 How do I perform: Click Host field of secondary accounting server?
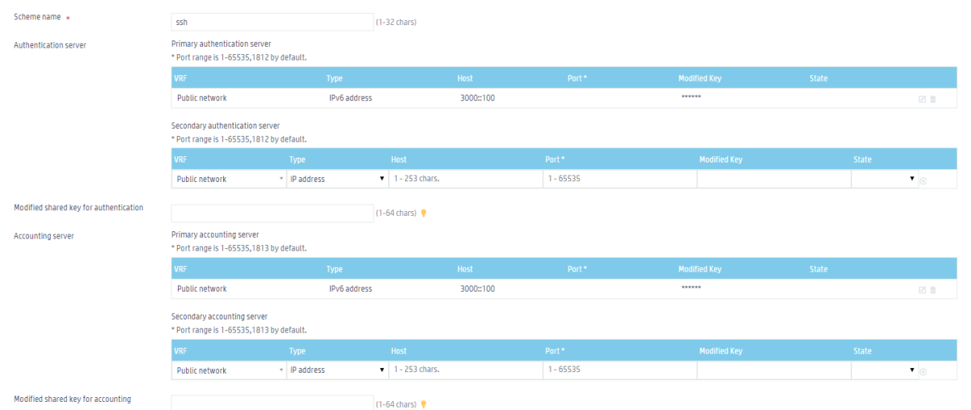tap(466, 370)
